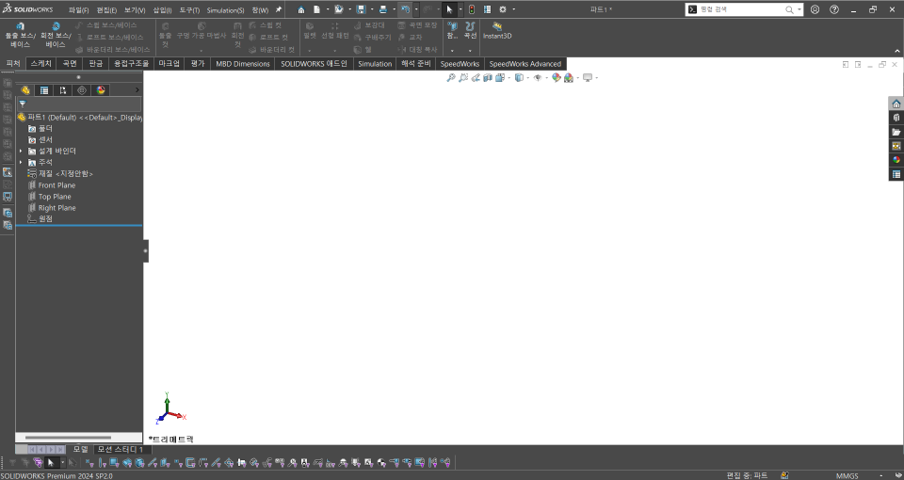904x480 pixels.
Task: Select Top Plane in the feature tree
Action: click(x=55, y=197)
